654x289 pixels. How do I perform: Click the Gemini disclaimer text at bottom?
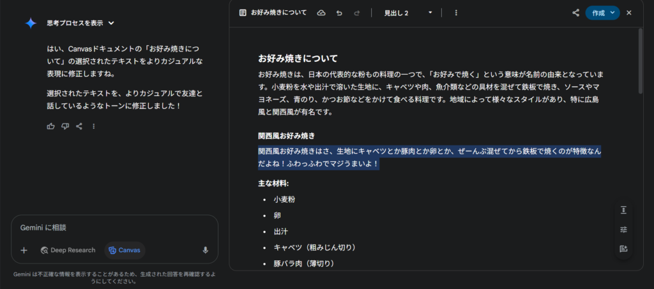115,278
